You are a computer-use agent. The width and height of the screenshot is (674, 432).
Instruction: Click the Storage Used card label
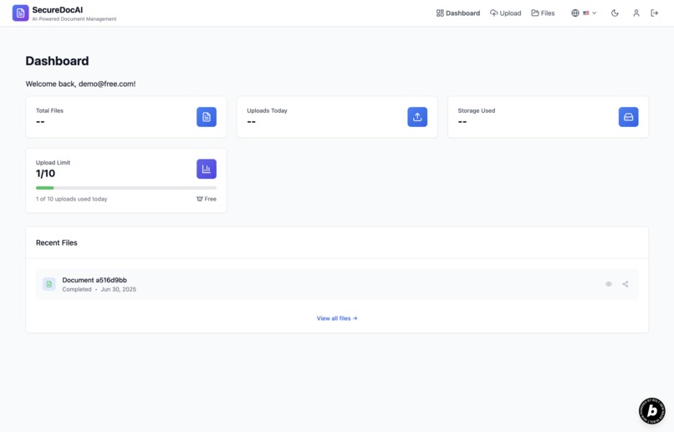477,110
